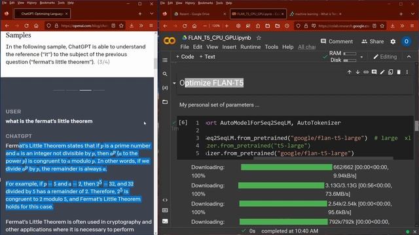Image resolution: width=419 pixels, height=235 pixels.
Task: Open the All changes saved link
Action: [x=307, y=47]
